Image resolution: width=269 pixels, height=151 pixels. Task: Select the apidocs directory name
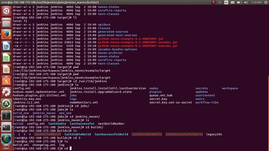(104, 24)
